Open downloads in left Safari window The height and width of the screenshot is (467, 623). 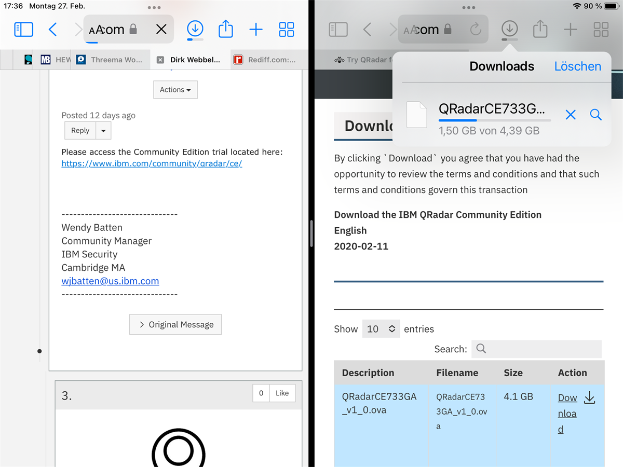click(x=195, y=29)
